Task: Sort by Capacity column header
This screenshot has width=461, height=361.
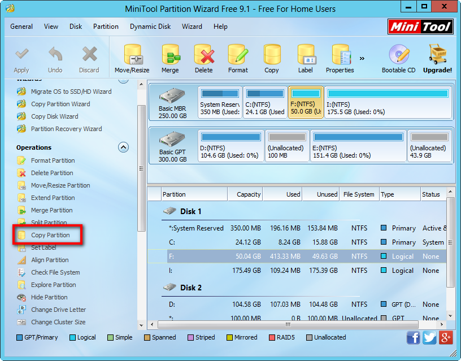Action: click(245, 194)
